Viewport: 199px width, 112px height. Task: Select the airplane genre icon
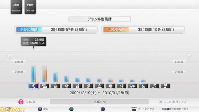point(121,86)
